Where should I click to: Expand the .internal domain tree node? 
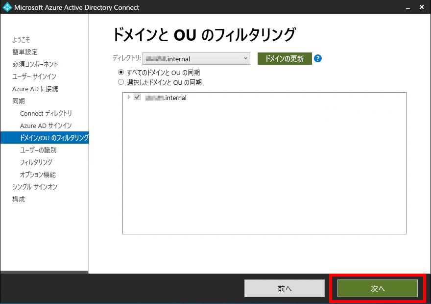[x=129, y=97]
